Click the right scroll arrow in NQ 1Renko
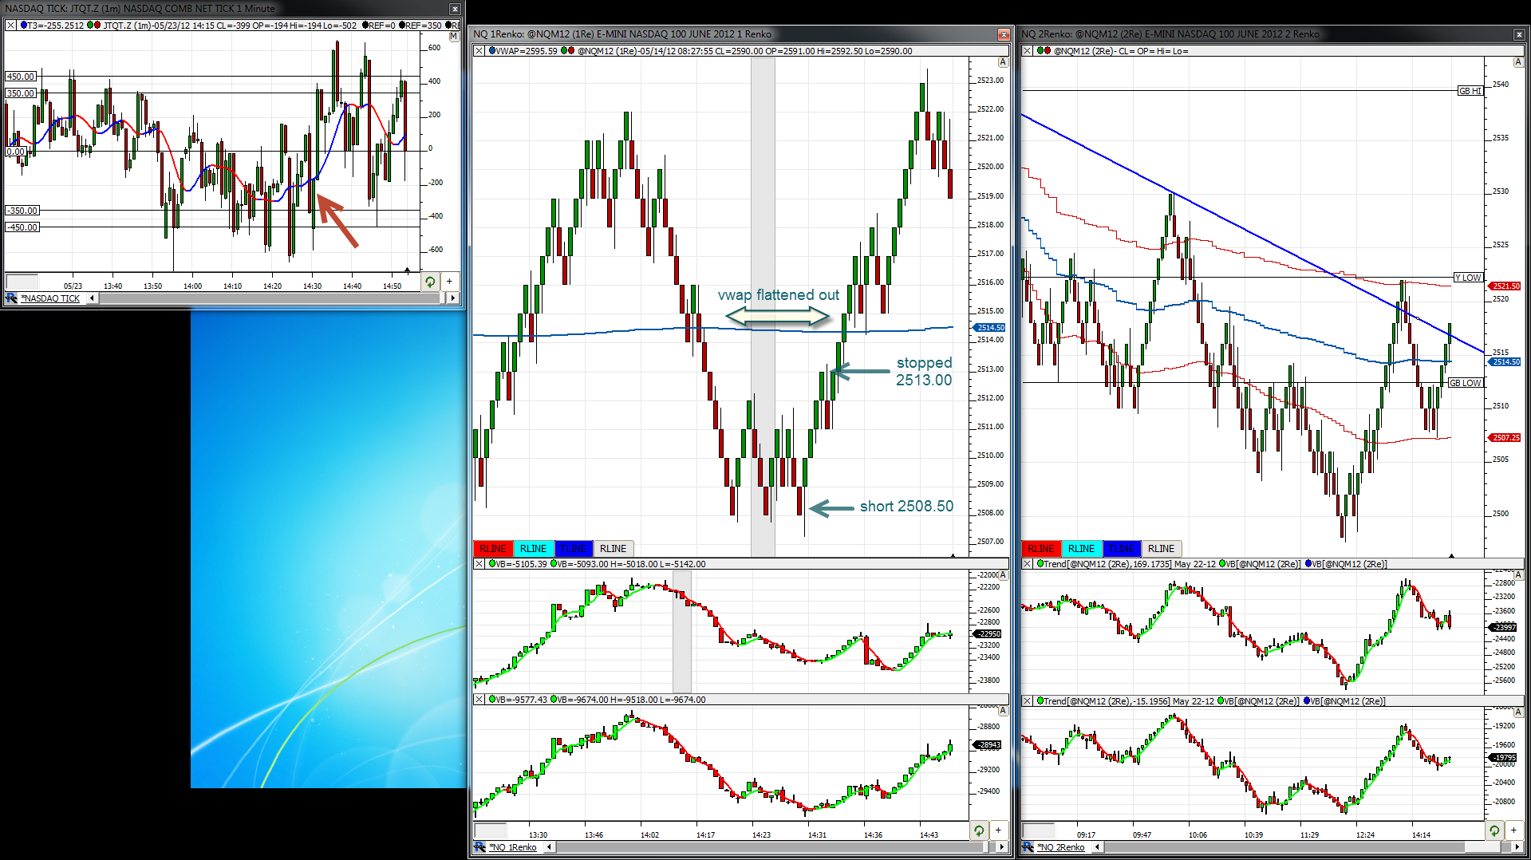1531x860 pixels. [x=1003, y=847]
